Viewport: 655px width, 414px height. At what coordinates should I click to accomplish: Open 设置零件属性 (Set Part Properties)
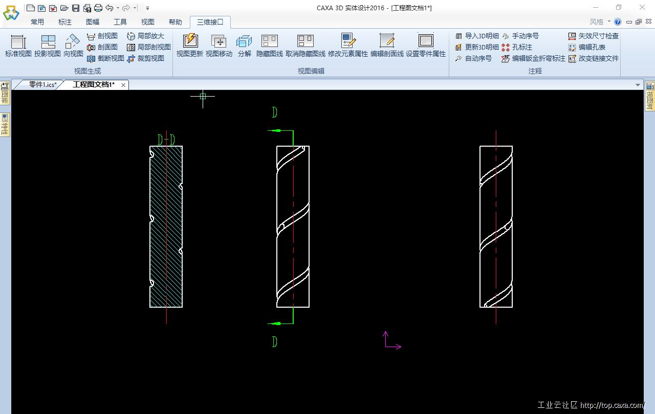click(426, 46)
